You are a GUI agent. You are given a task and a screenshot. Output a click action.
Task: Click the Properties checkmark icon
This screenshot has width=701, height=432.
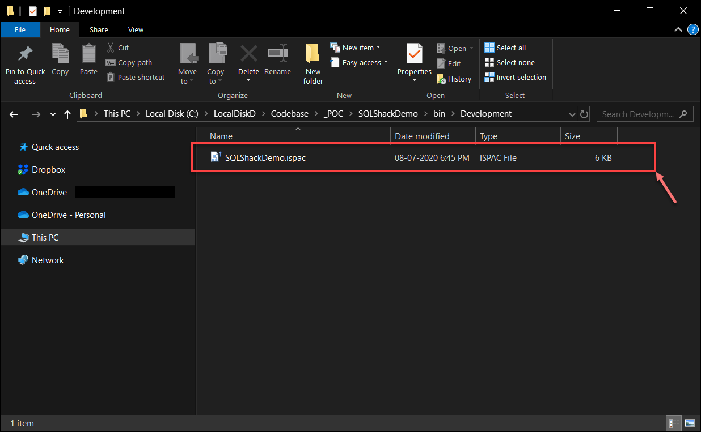click(x=415, y=54)
